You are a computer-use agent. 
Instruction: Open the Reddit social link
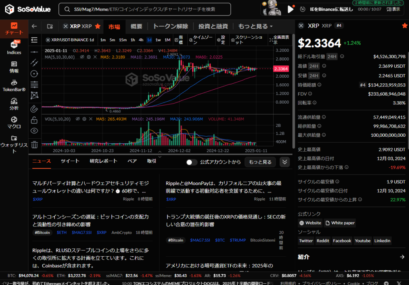323,241
